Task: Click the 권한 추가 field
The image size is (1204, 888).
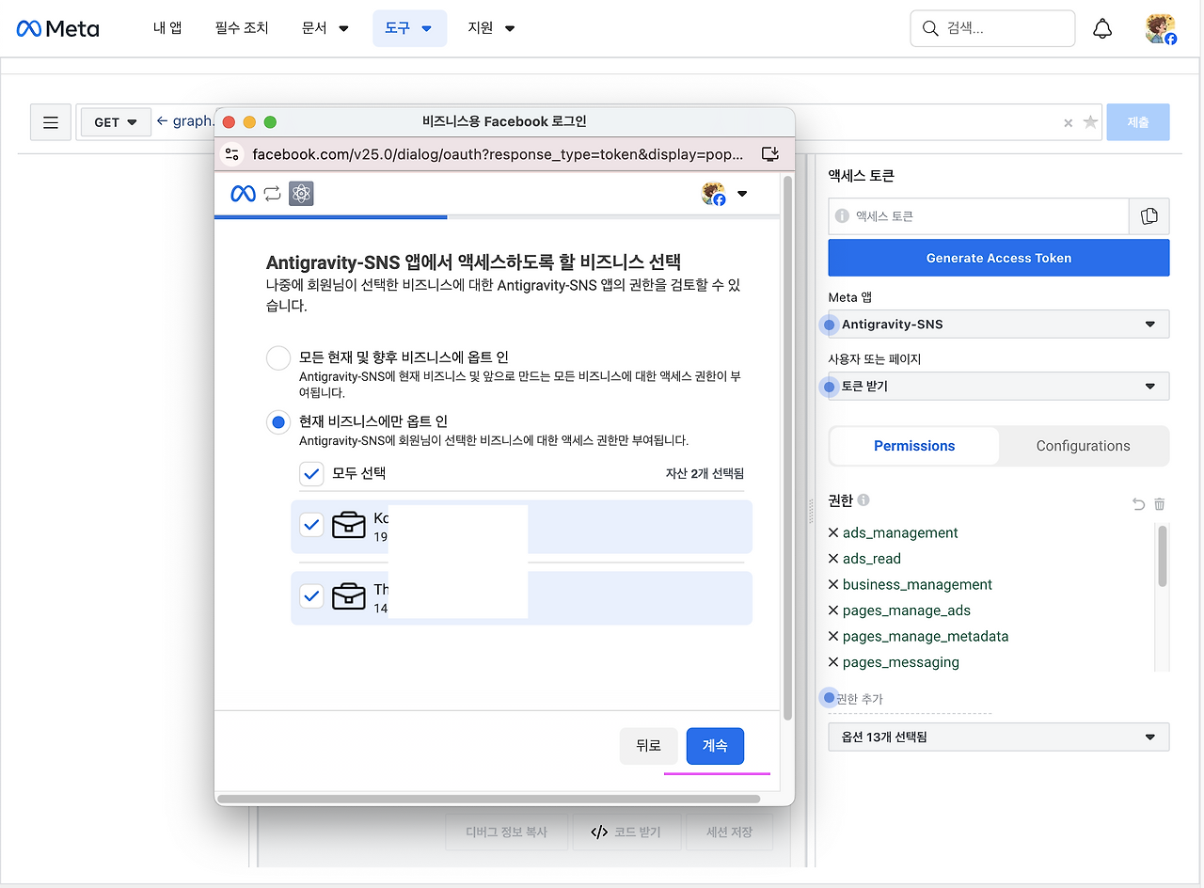Action: point(910,699)
